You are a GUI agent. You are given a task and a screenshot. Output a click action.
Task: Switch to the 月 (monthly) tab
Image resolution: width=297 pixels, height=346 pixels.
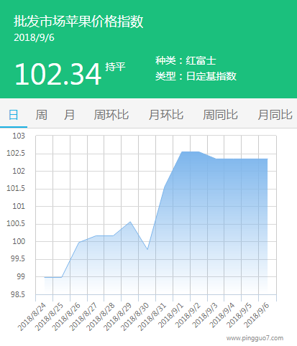(x=69, y=115)
